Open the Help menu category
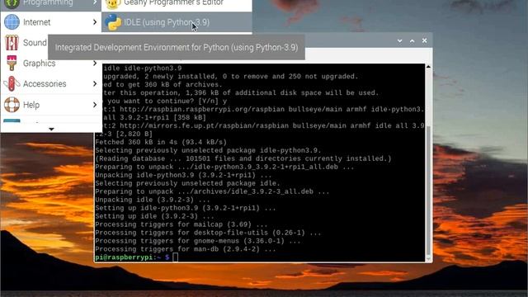This screenshot has width=528, height=297. coord(50,105)
